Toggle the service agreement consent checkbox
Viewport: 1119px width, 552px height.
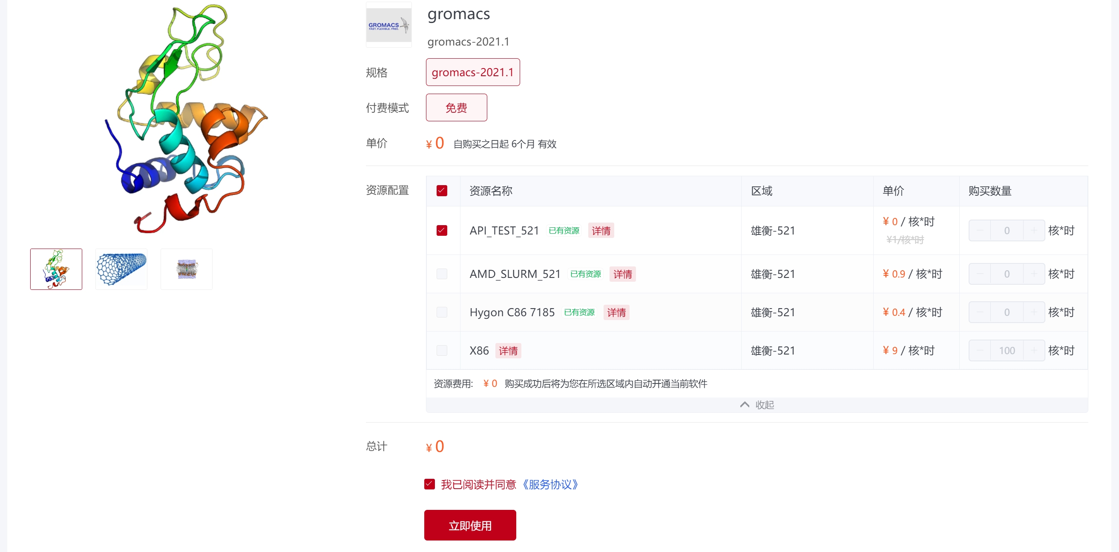[x=429, y=484]
